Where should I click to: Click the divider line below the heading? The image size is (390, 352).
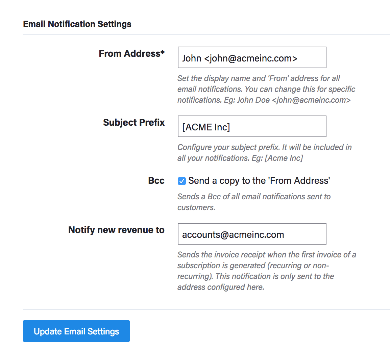pos(206,35)
